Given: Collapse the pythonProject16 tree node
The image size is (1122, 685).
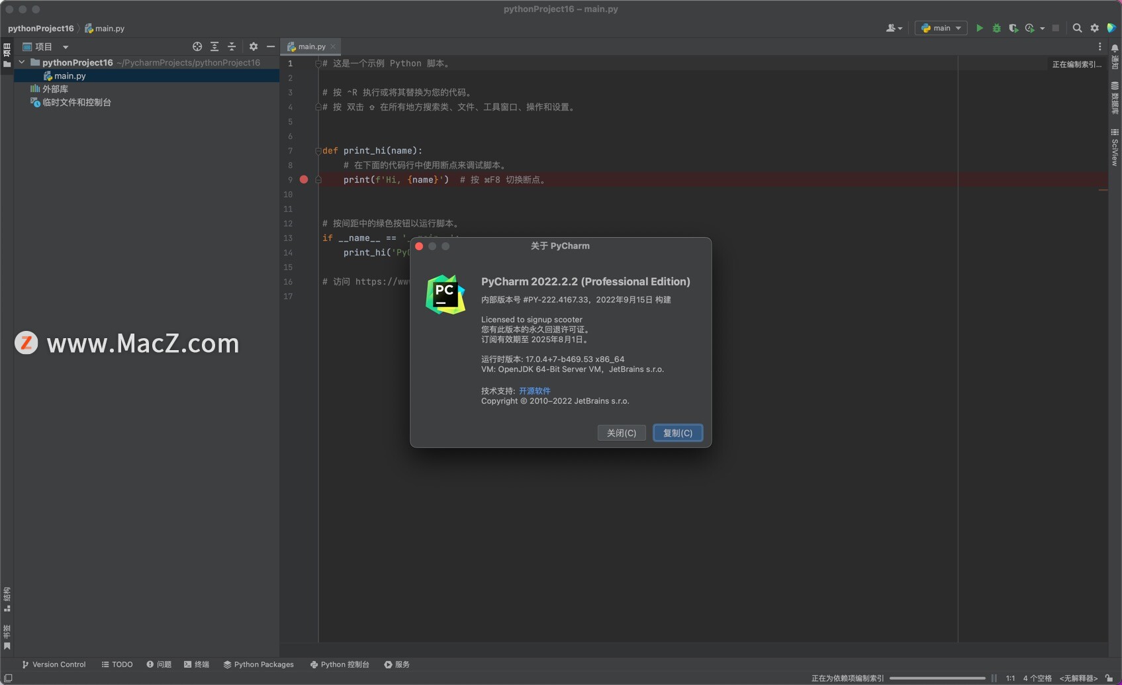Looking at the screenshot, I should (x=22, y=62).
